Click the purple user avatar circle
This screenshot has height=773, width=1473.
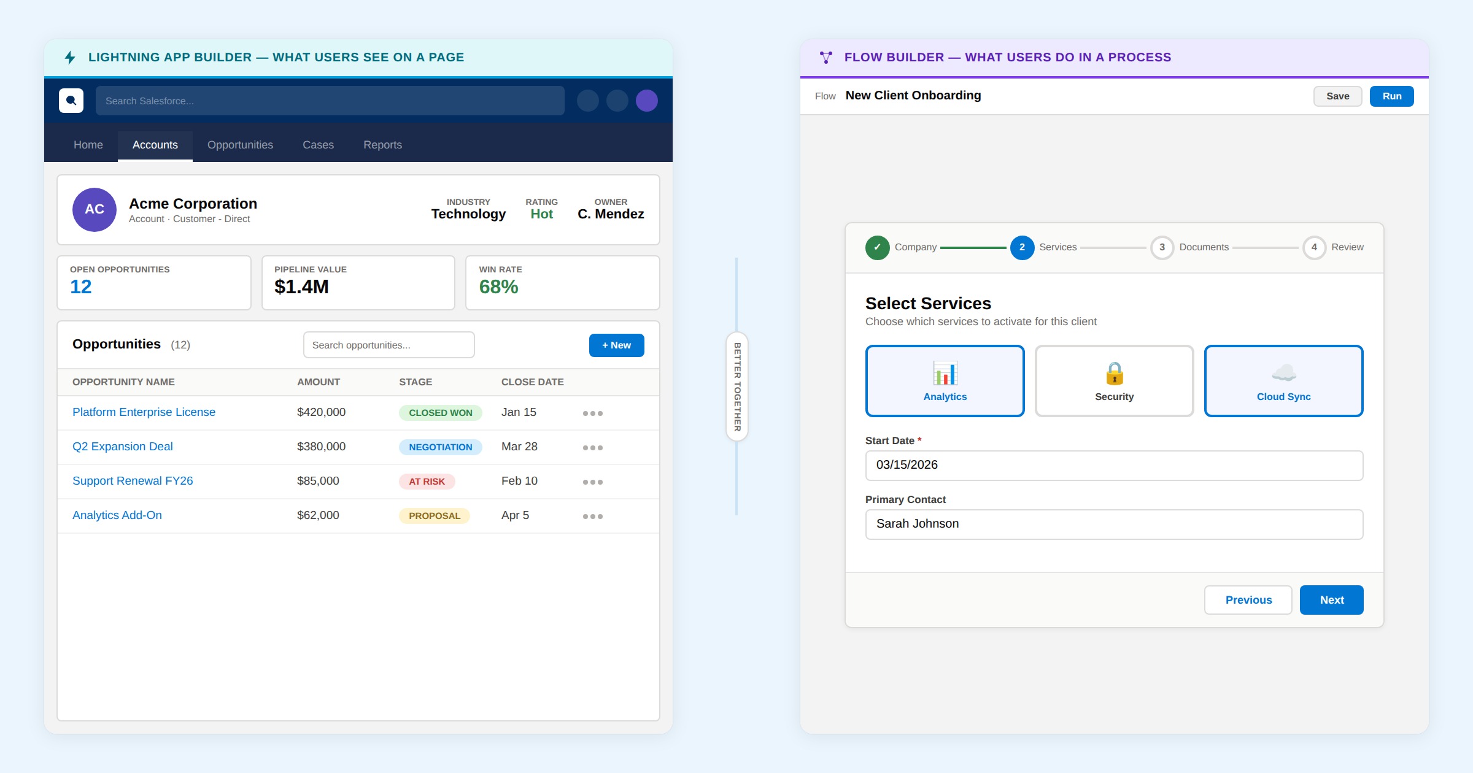pyautogui.click(x=646, y=101)
